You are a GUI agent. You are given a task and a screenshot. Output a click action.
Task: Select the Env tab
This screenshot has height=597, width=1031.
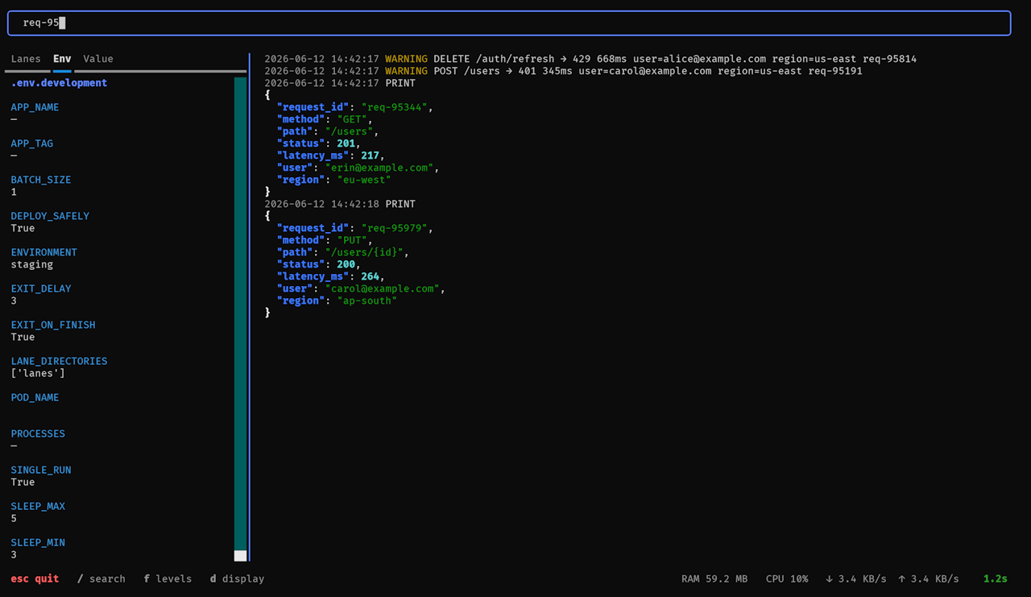[62, 59]
